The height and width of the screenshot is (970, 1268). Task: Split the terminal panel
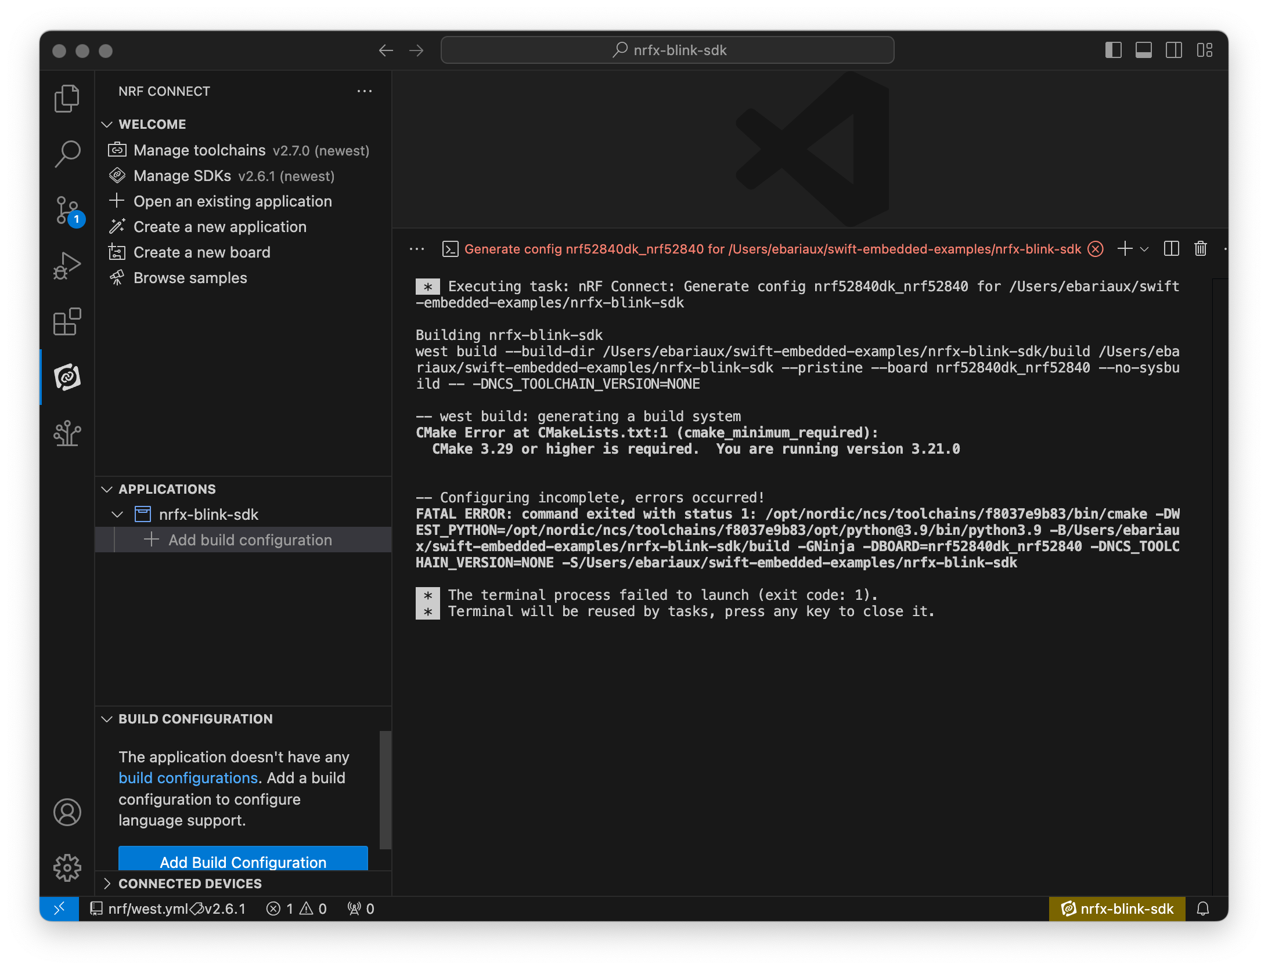point(1172,249)
